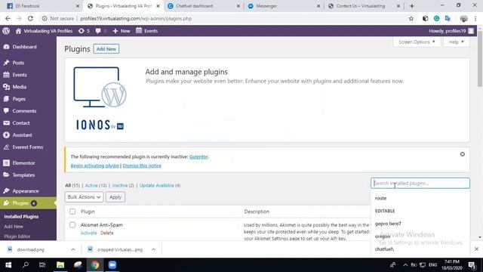483x272 pixels.
Task: Choose the 'gopro hero7' search suggestion
Action: (x=420, y=224)
